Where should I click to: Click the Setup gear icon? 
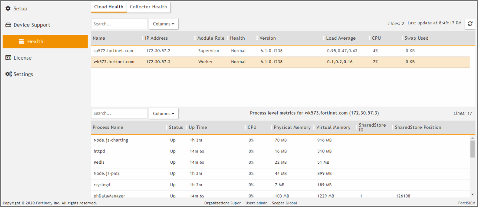(8, 8)
